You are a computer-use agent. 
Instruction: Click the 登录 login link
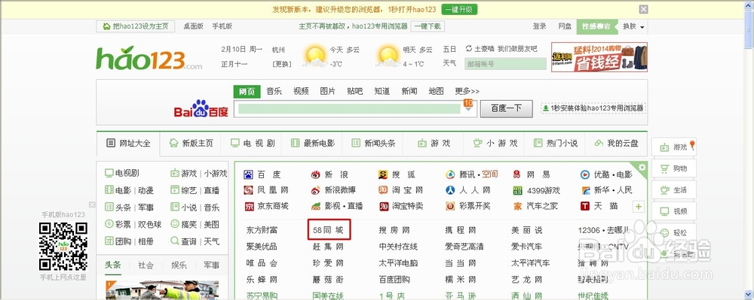pyautogui.click(x=540, y=27)
